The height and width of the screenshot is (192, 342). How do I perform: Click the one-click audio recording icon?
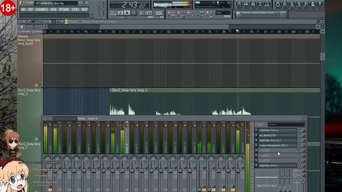[x=306, y=4]
